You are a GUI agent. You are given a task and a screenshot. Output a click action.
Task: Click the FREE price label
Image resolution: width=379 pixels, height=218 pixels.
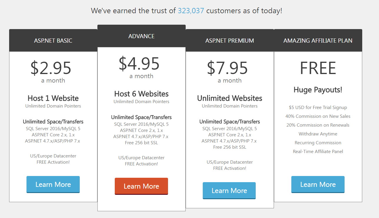point(318,68)
